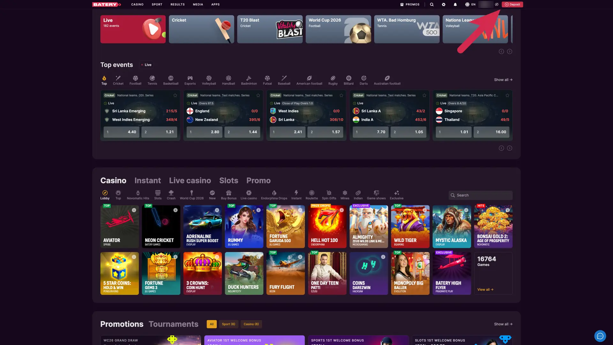Open MEDIA menu item
Screen dimensions: 613x345
pos(198,4)
